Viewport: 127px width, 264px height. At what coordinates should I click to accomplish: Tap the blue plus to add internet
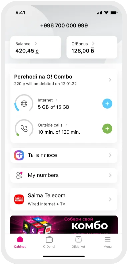(x=107, y=104)
